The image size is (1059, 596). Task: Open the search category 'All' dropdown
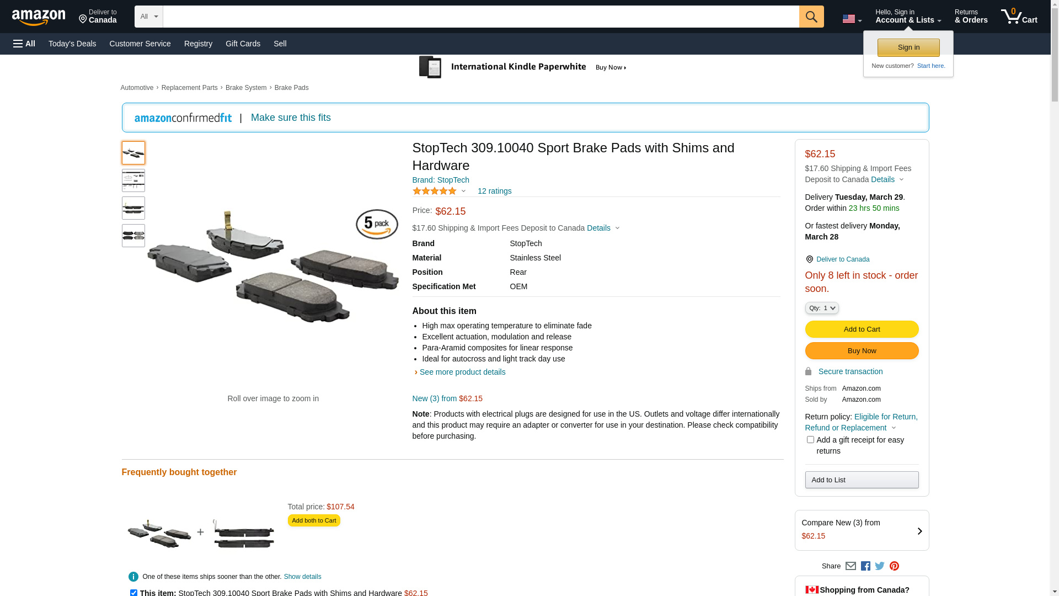pyautogui.click(x=148, y=17)
